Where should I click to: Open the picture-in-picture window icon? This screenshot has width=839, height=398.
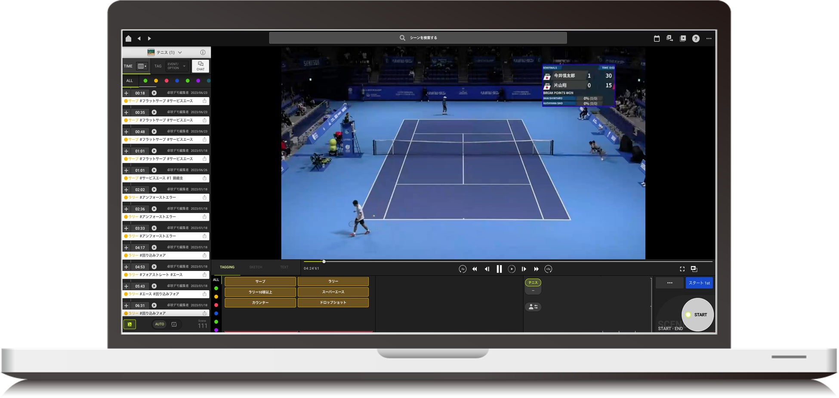[694, 269]
